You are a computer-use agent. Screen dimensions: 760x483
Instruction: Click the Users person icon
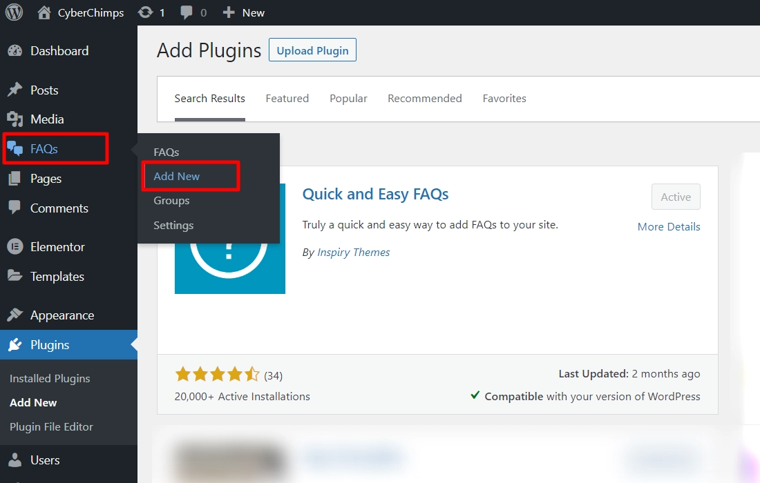(15, 460)
